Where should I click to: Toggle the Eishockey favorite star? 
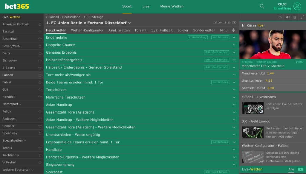click(40, 60)
